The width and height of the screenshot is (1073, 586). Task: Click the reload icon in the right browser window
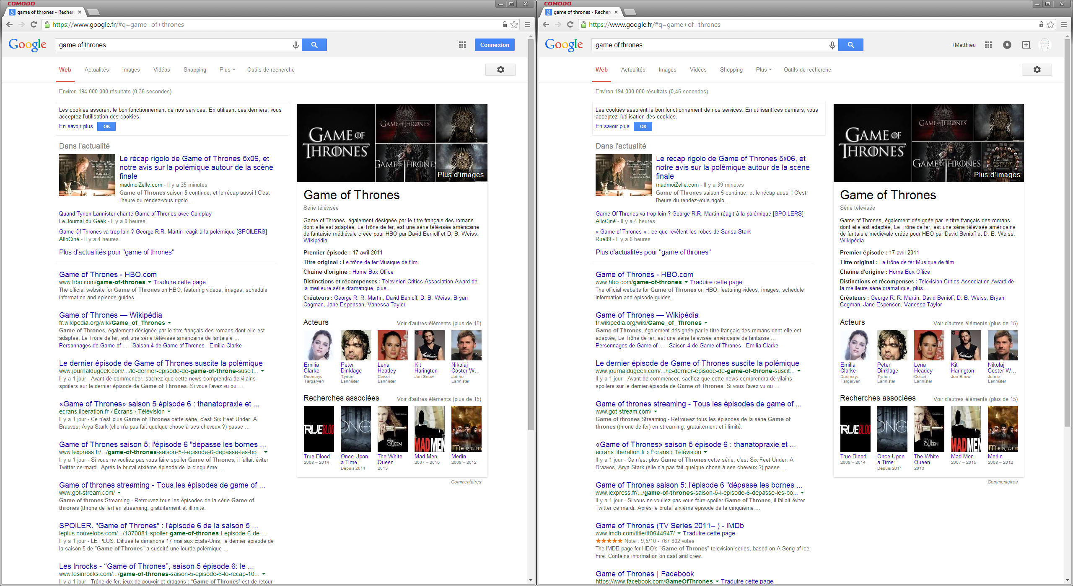(570, 24)
